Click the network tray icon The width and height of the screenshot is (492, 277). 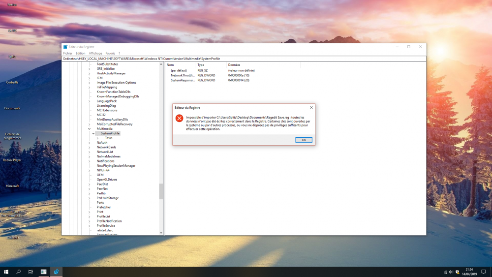(x=445, y=272)
